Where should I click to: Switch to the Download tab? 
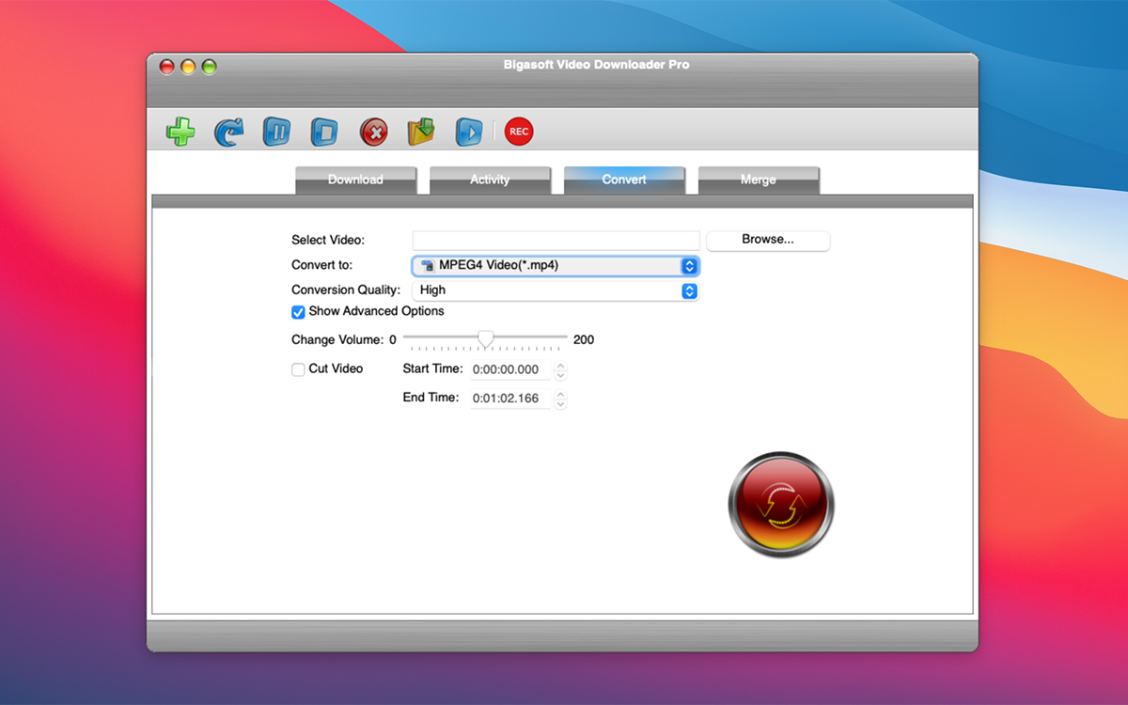click(x=355, y=180)
